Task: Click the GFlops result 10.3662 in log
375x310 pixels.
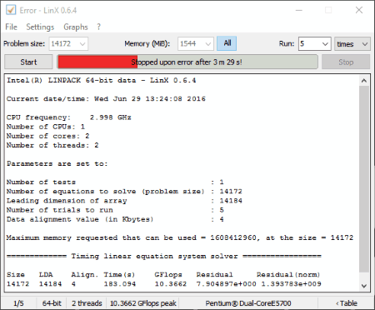Action: (171, 284)
